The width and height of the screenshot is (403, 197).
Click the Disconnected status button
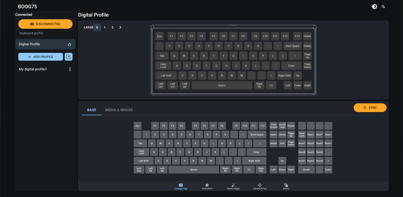tap(45, 24)
